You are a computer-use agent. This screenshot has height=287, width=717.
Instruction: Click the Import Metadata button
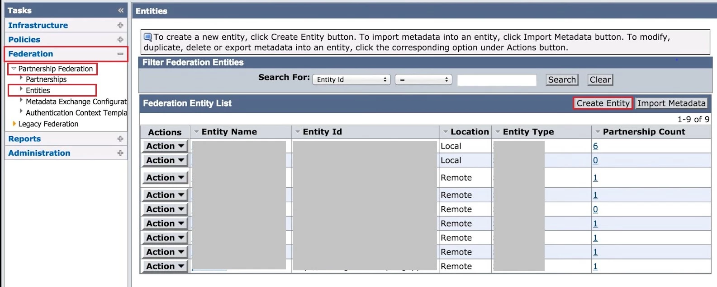pos(671,103)
